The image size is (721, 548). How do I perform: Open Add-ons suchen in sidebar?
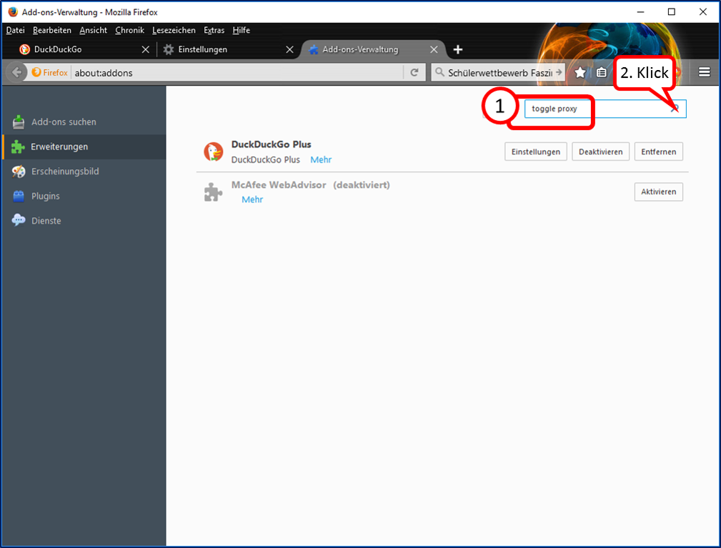(84, 122)
